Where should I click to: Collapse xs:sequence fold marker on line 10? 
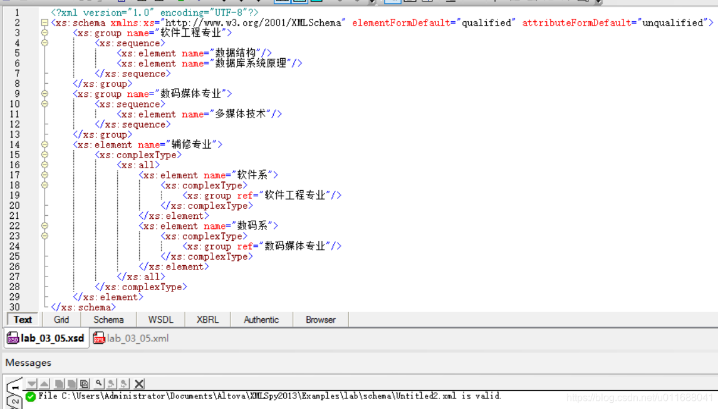pyautogui.click(x=44, y=104)
